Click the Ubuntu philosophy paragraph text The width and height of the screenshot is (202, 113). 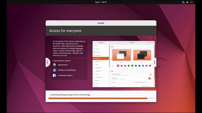coord(69,48)
